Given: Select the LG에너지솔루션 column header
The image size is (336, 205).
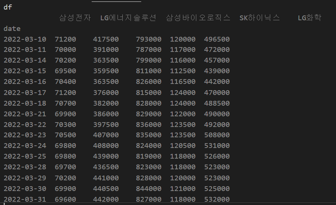Looking at the screenshot, I should coord(128,18).
